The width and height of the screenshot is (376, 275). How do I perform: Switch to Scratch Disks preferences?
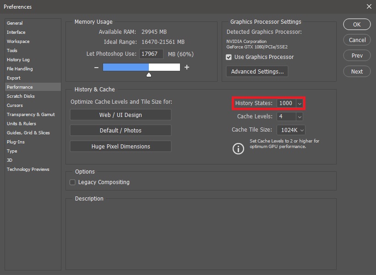[x=21, y=96]
